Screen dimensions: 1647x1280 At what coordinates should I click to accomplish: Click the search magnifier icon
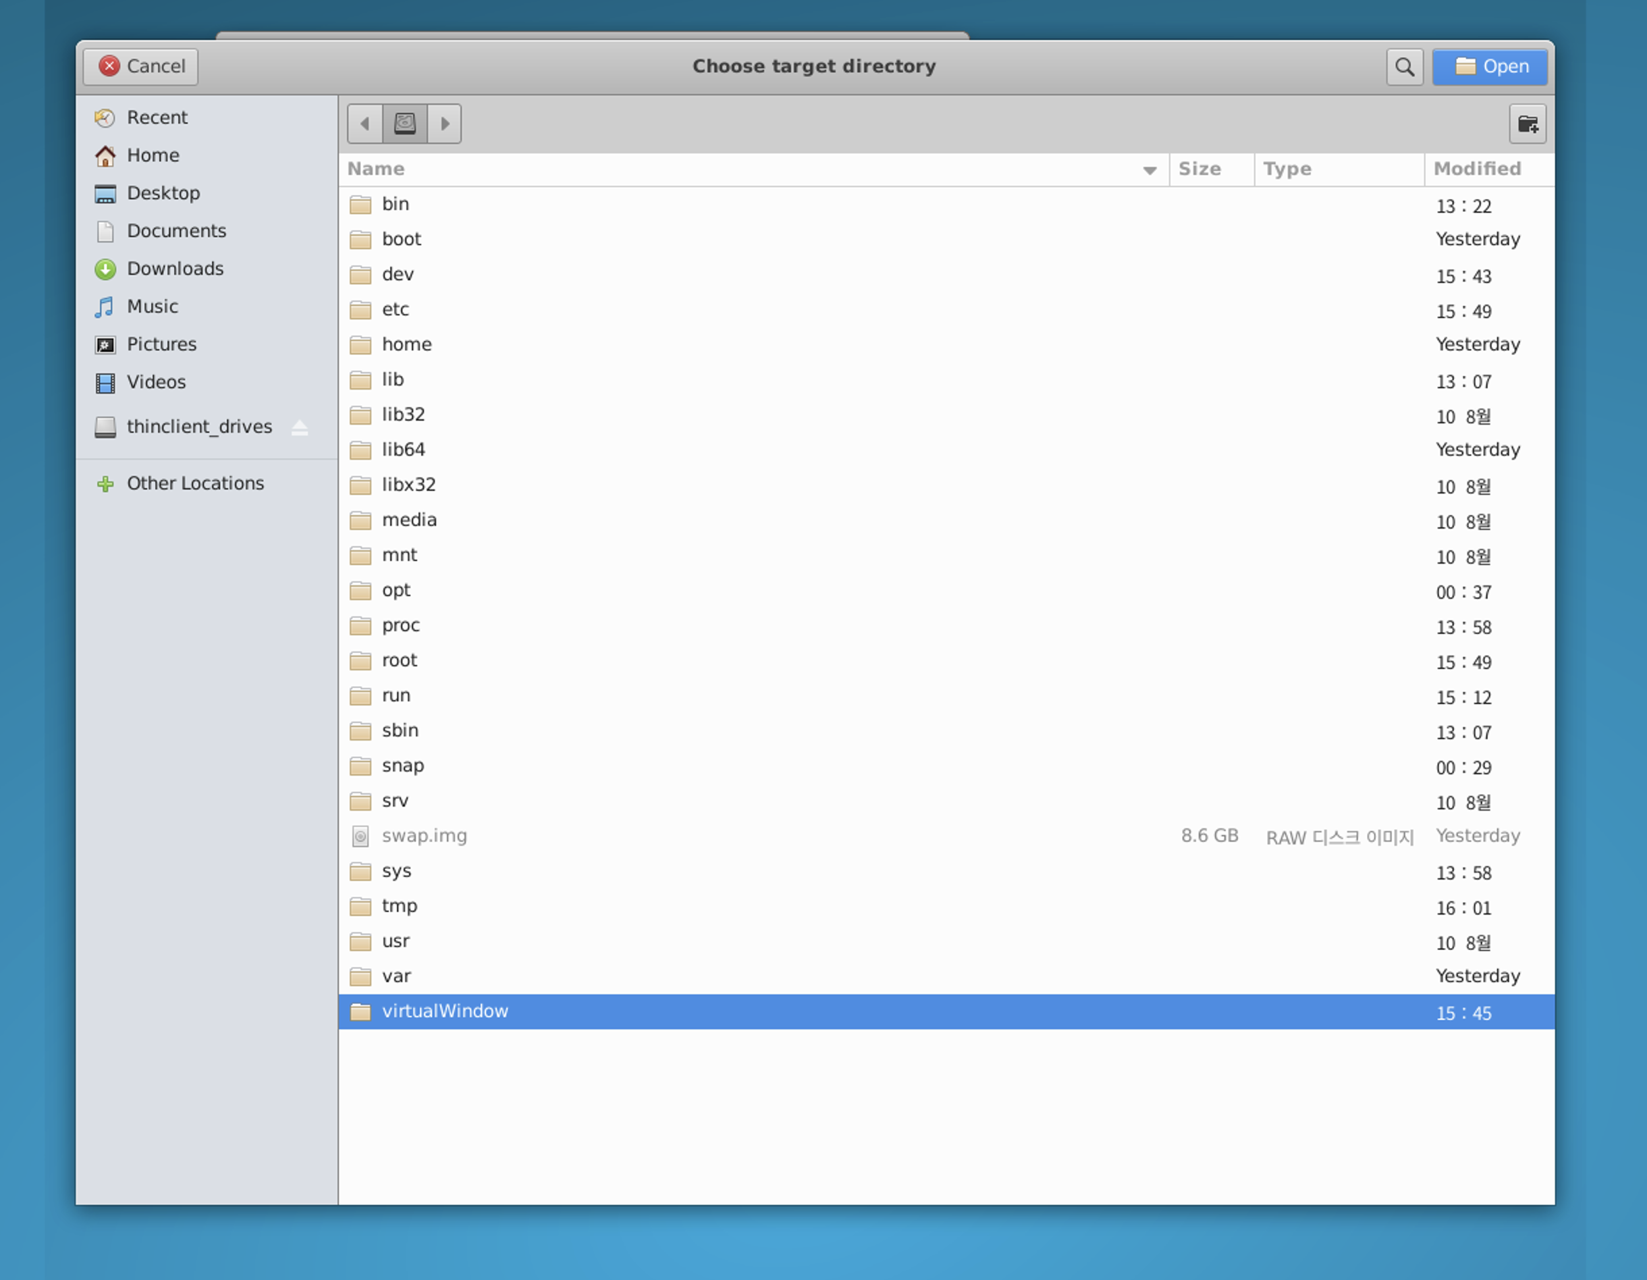[1403, 67]
